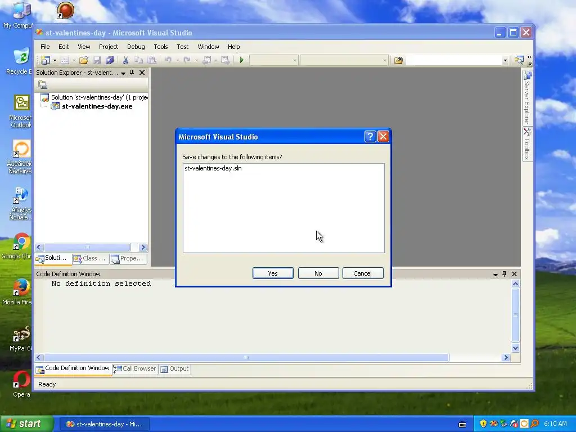Screen dimensions: 576x432
Task: Click the dialog help question mark button
Action: (370, 137)
